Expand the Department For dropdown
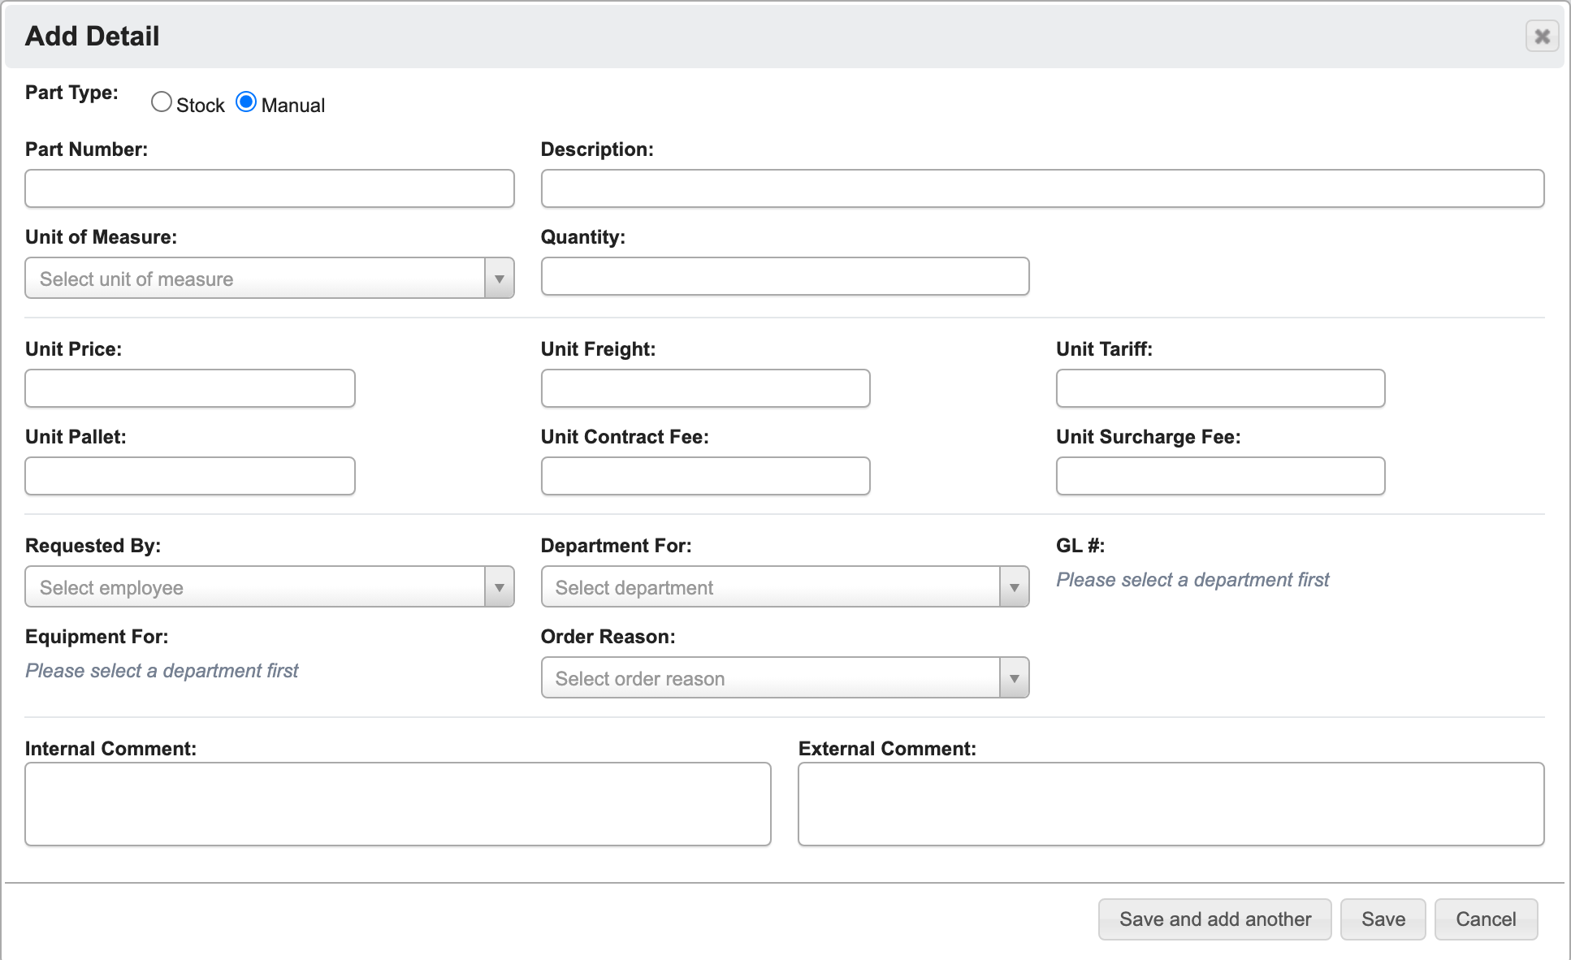 [x=785, y=587]
